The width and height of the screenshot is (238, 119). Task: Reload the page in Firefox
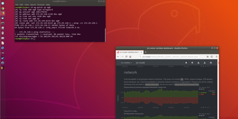point(126,57)
